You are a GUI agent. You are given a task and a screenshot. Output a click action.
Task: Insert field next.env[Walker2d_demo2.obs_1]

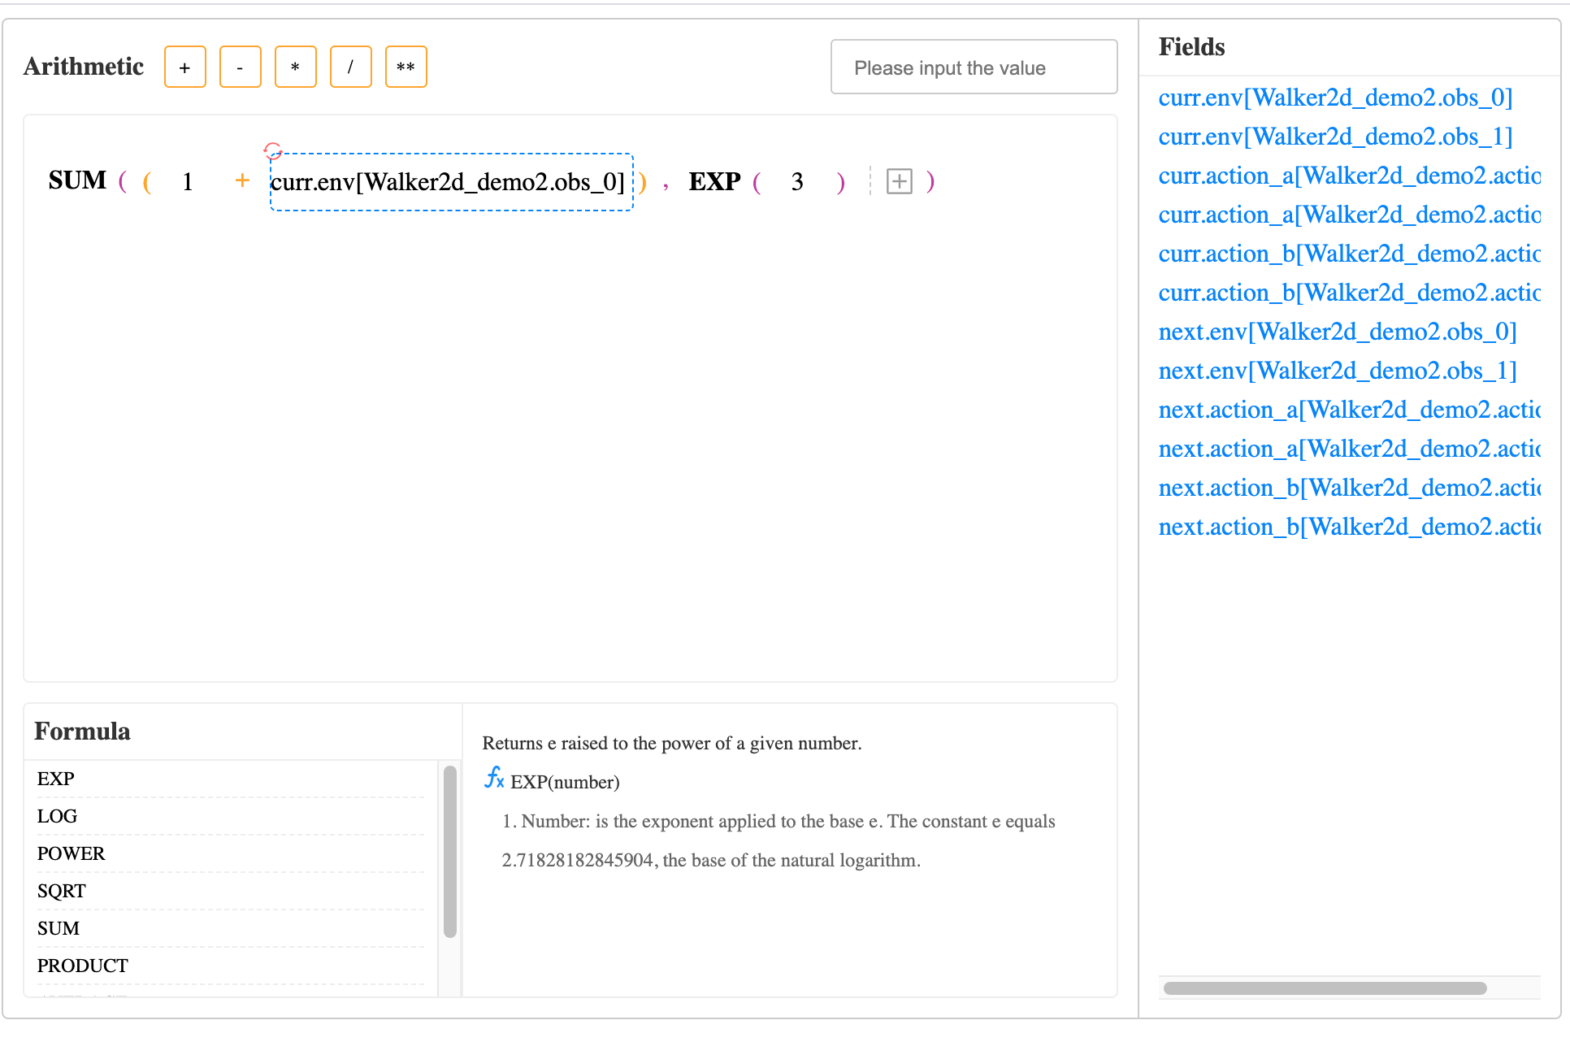[x=1338, y=371]
